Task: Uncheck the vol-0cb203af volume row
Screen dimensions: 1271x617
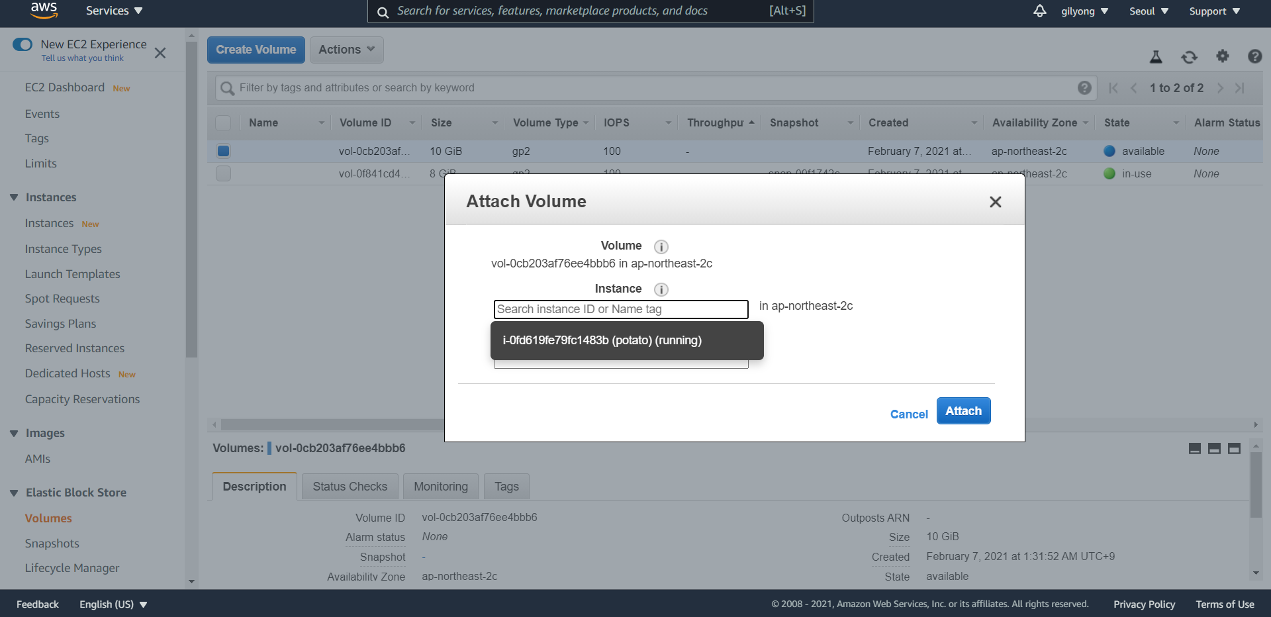Action: point(223,151)
